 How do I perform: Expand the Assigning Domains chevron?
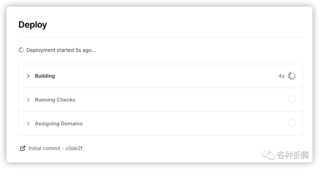(x=28, y=124)
